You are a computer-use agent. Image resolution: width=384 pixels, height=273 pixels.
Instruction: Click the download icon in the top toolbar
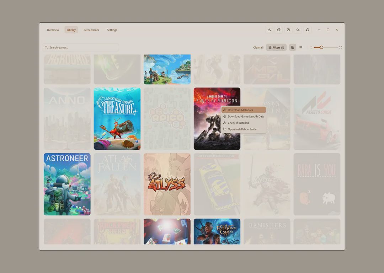[269, 30]
